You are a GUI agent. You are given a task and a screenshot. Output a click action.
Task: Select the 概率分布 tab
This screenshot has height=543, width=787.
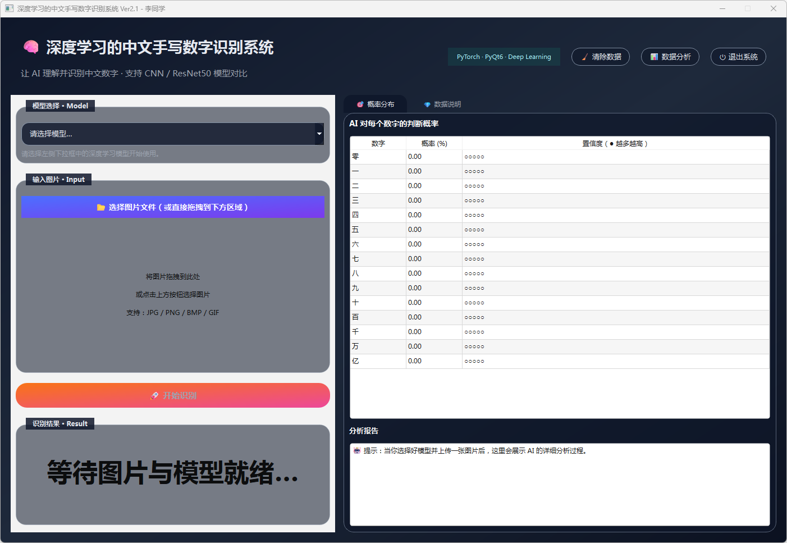pos(376,104)
